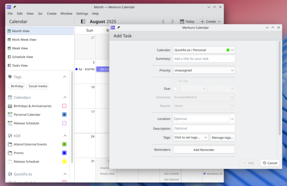Toggle Personal Calendar checkbox
Screen dimensions: 287x186
click(x=64, y=114)
